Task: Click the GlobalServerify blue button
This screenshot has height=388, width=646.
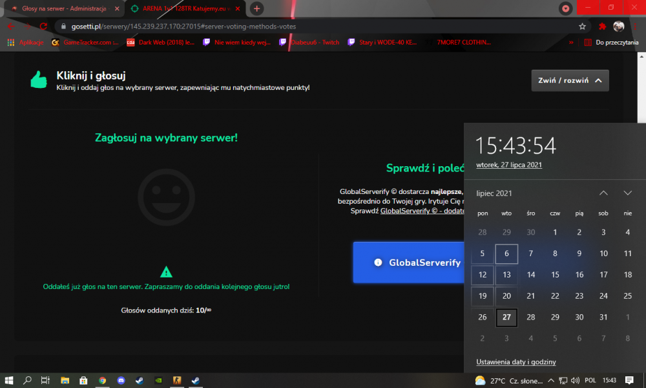Action: (409, 263)
